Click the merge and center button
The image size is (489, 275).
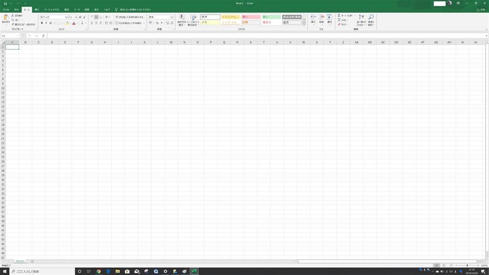click(x=128, y=23)
